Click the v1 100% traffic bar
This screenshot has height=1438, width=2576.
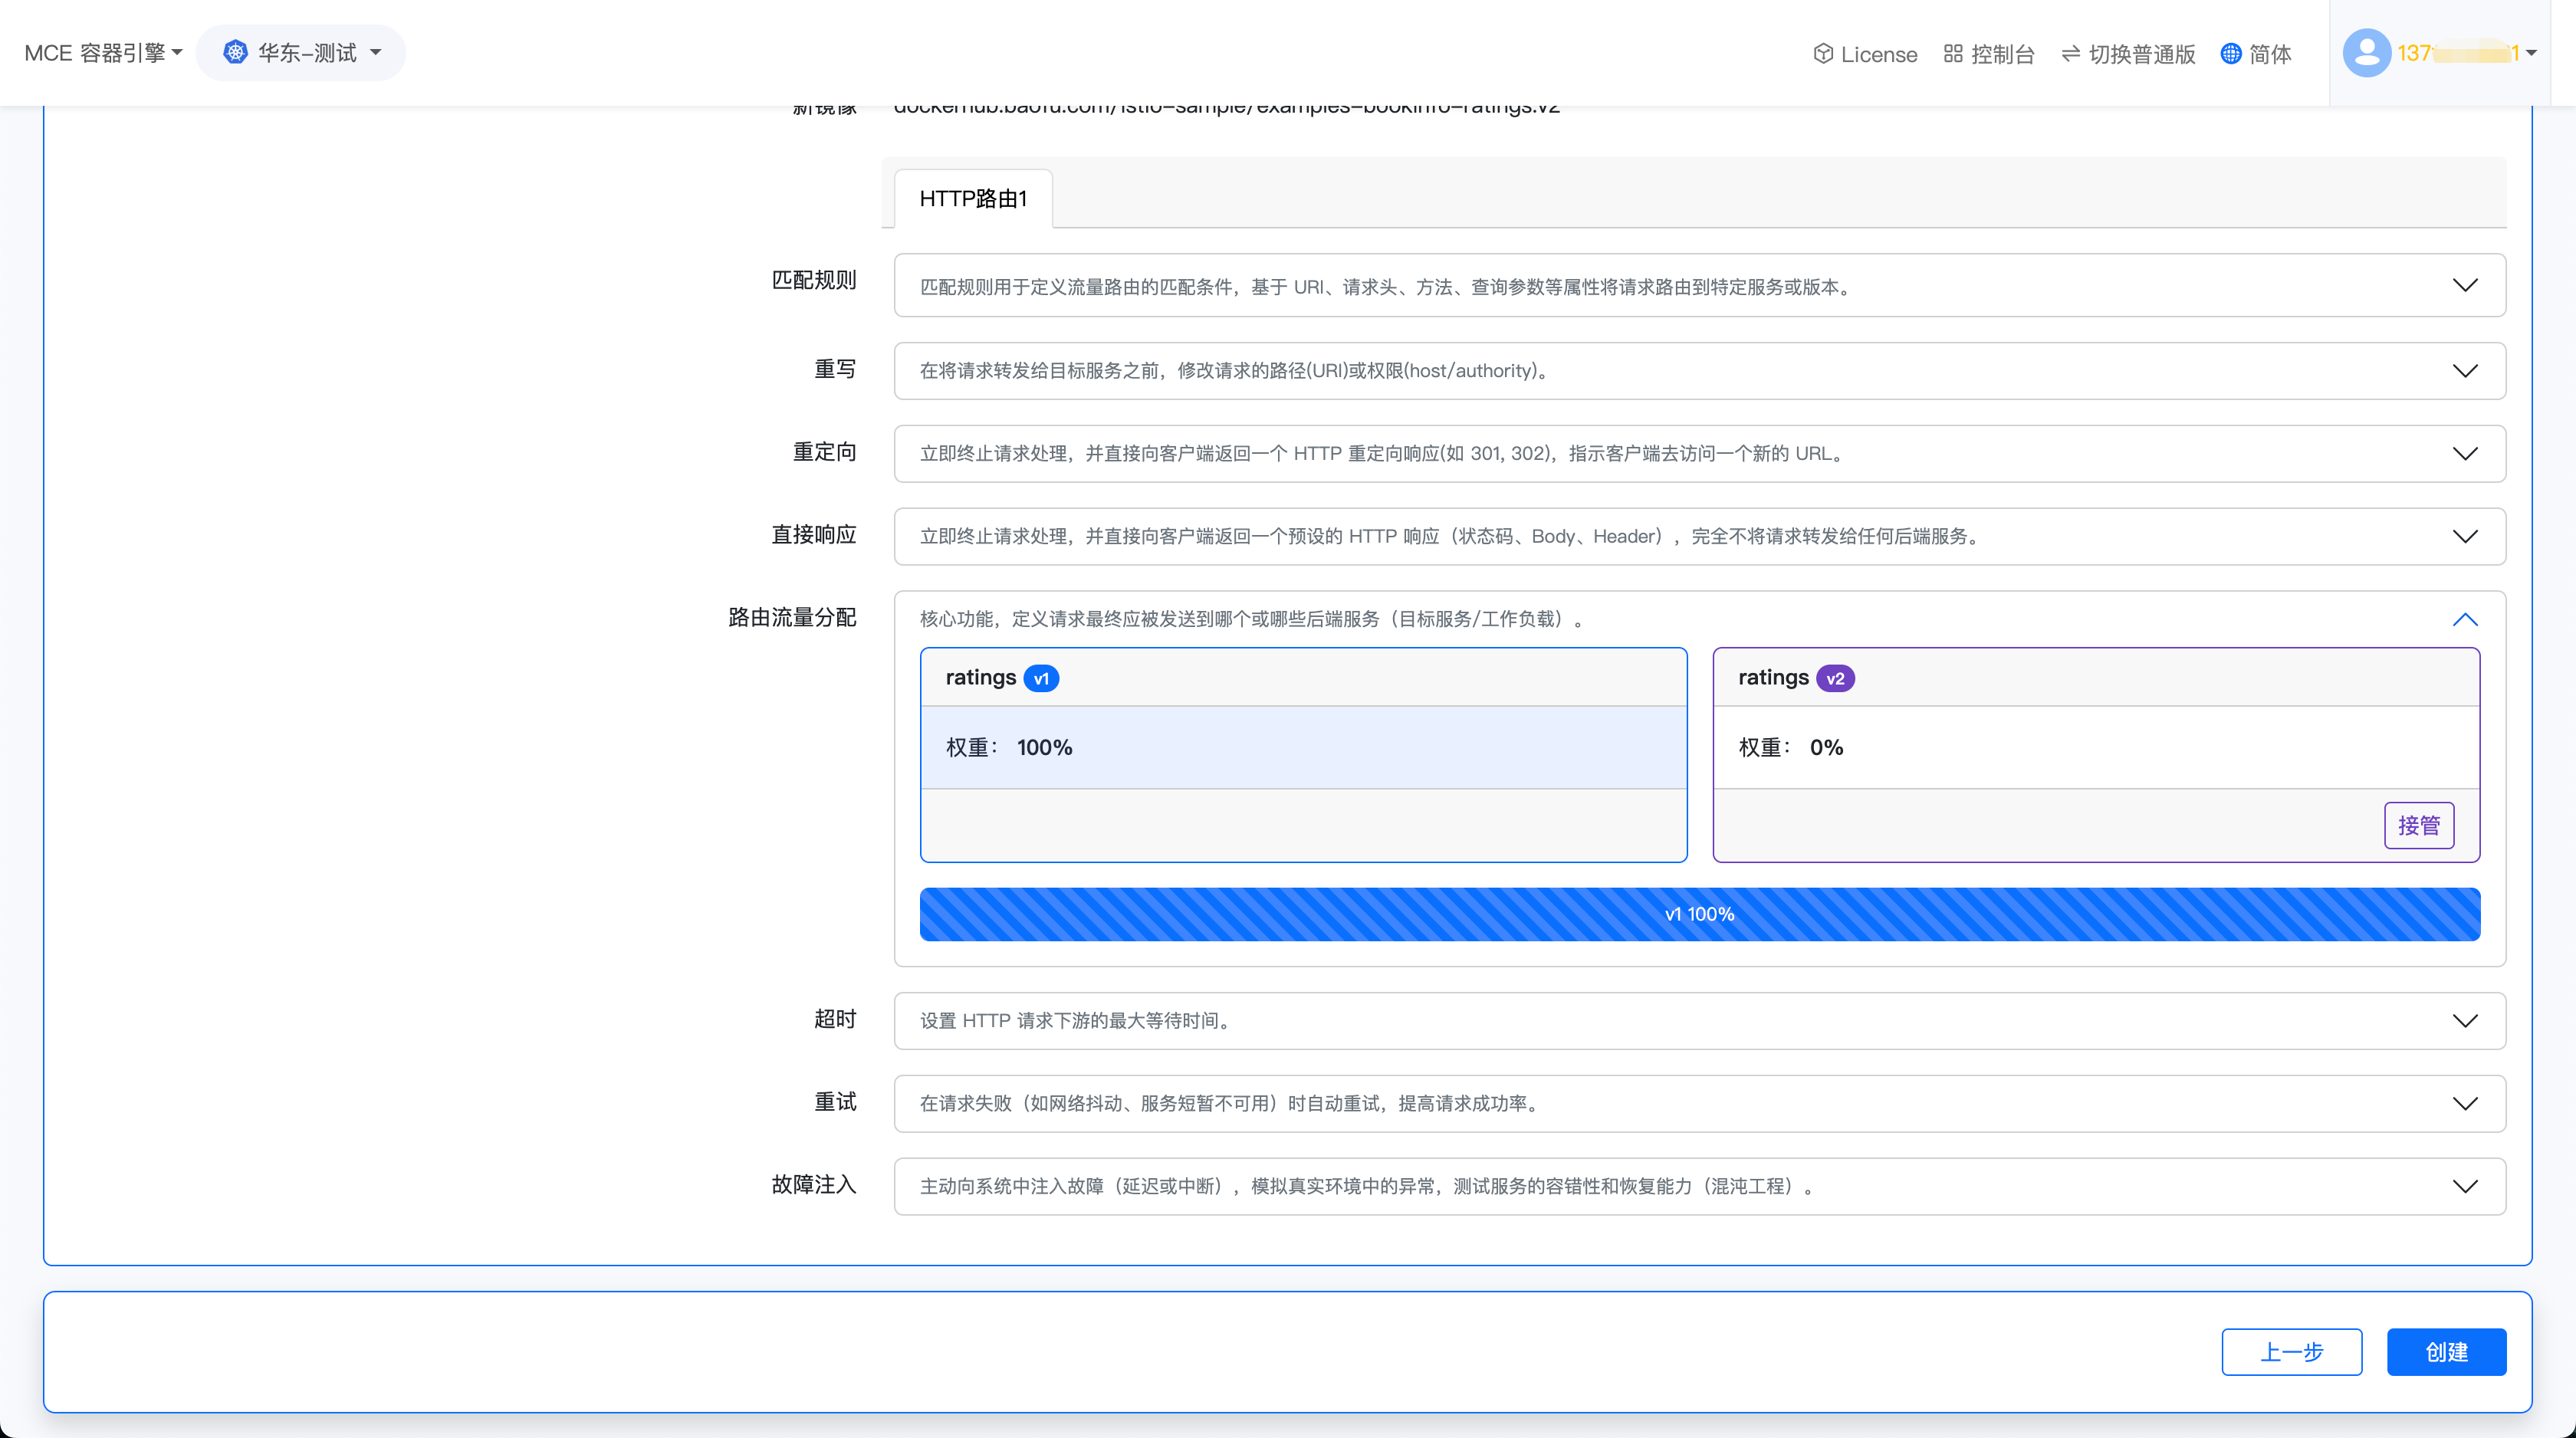point(1699,914)
